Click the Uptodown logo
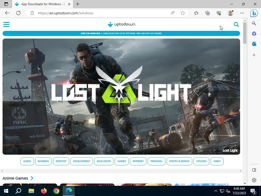This screenshot has height=196, width=261. (x=121, y=24)
